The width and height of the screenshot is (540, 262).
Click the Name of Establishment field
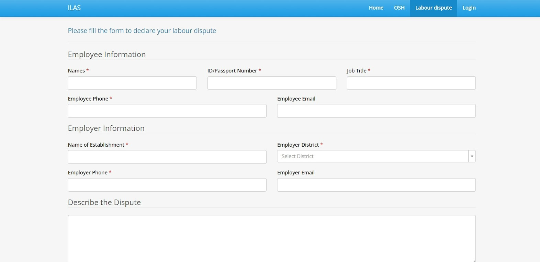coord(167,157)
